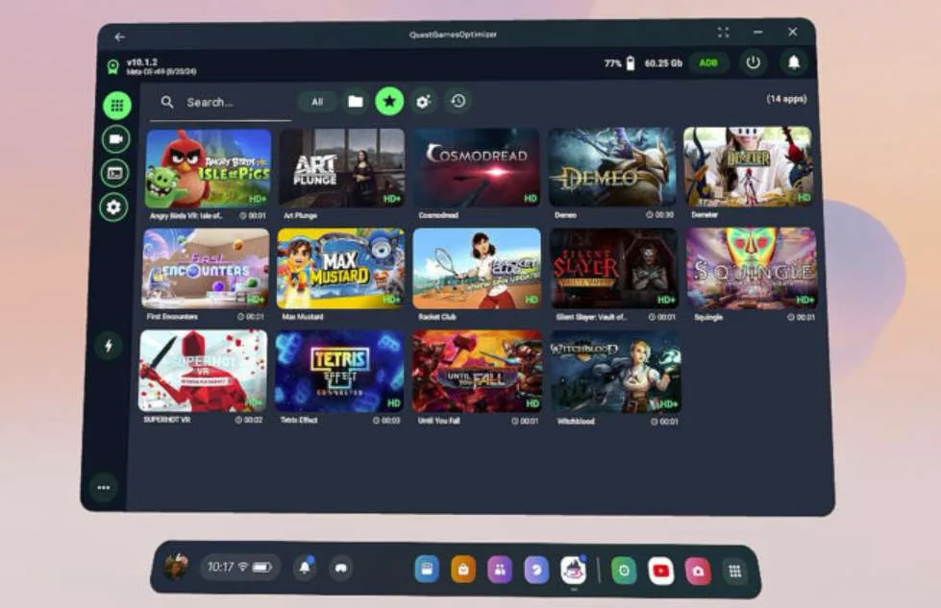
Task: Open the YouTube app in dock
Action: [x=660, y=571]
